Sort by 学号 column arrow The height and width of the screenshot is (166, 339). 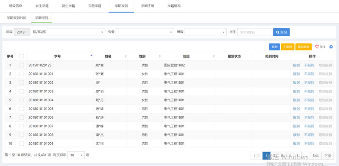click(91, 55)
